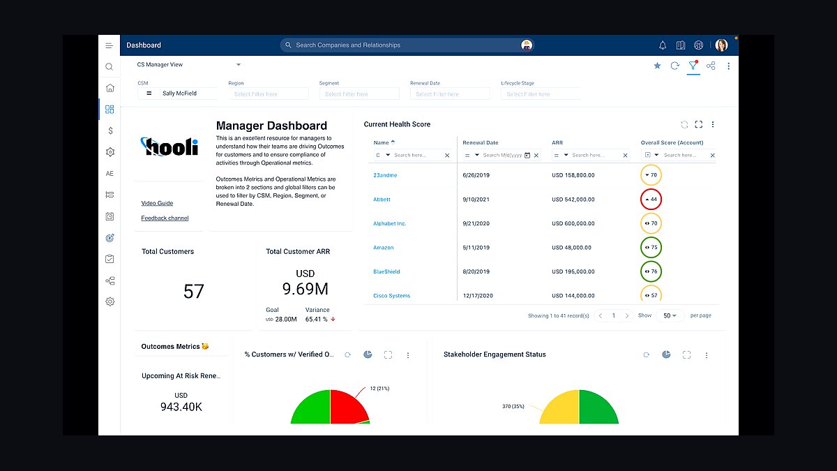Refresh the Current Health Score widget

click(x=684, y=124)
